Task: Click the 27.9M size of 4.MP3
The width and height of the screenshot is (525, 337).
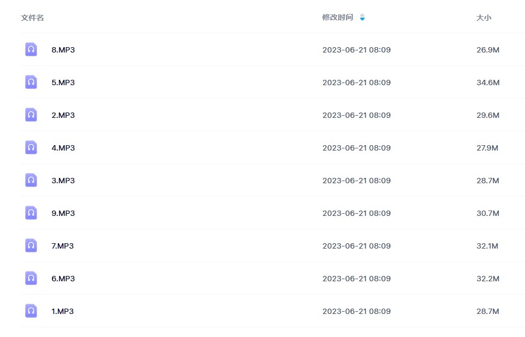Action: coord(487,148)
